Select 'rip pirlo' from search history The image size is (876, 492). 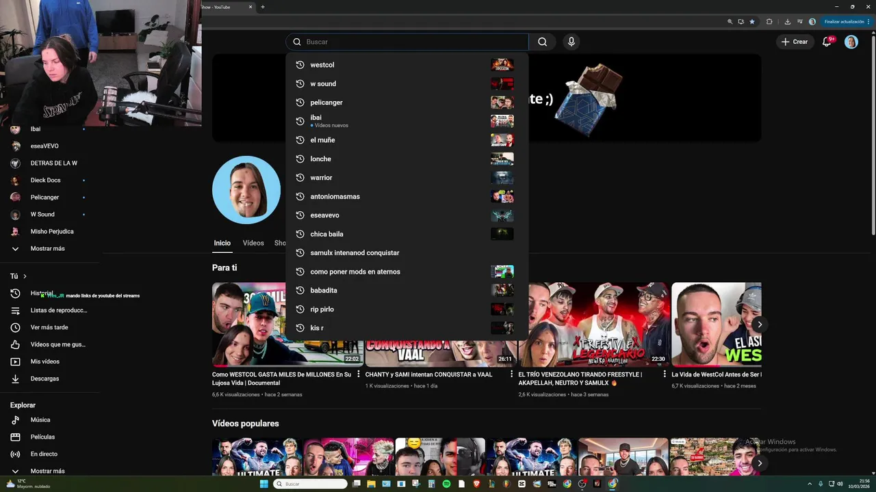click(x=407, y=309)
